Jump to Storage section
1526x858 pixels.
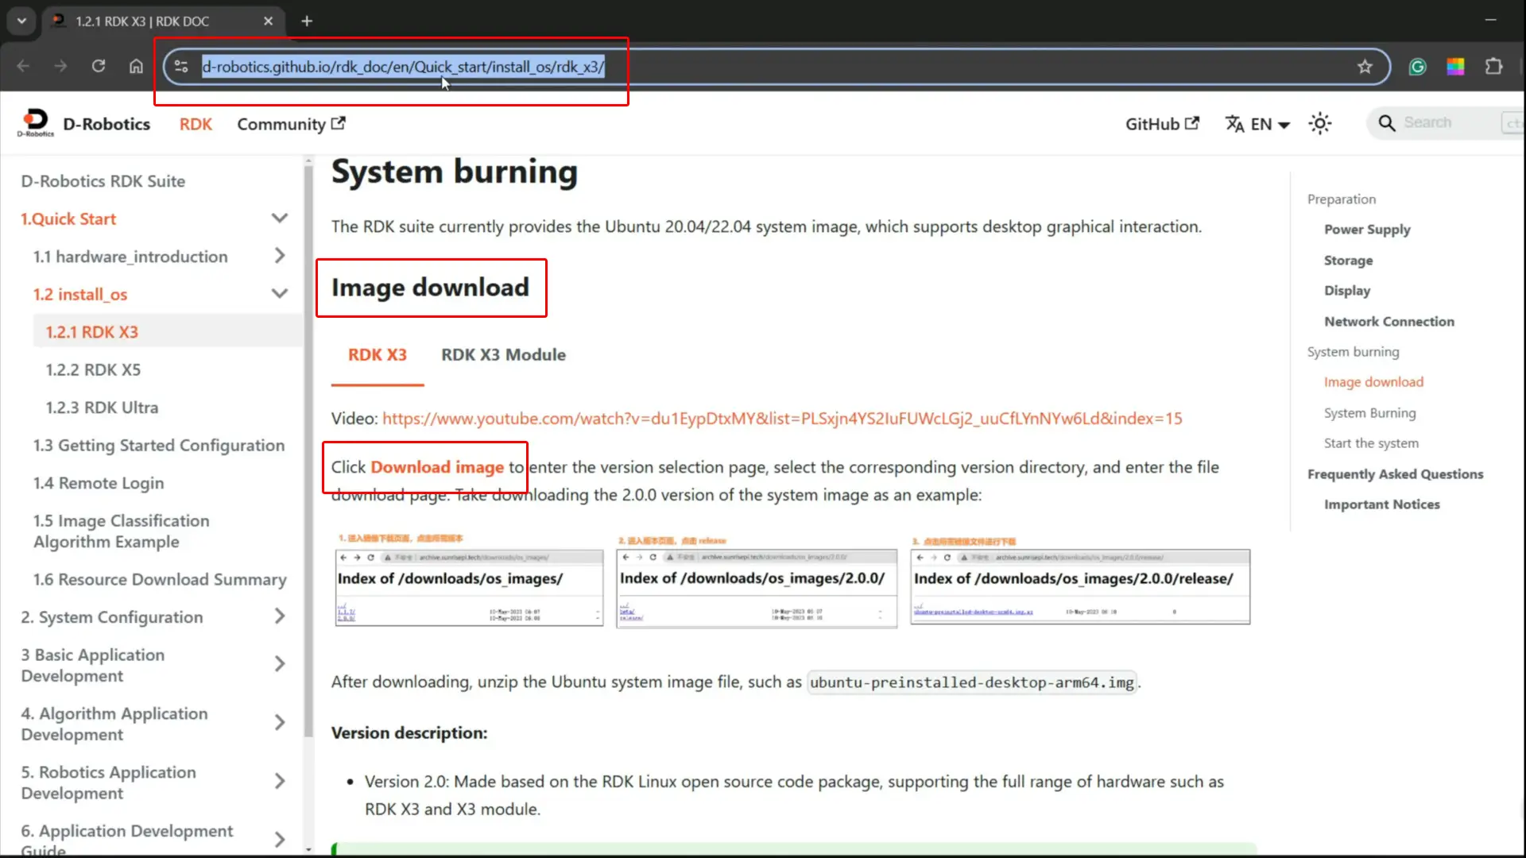point(1348,261)
